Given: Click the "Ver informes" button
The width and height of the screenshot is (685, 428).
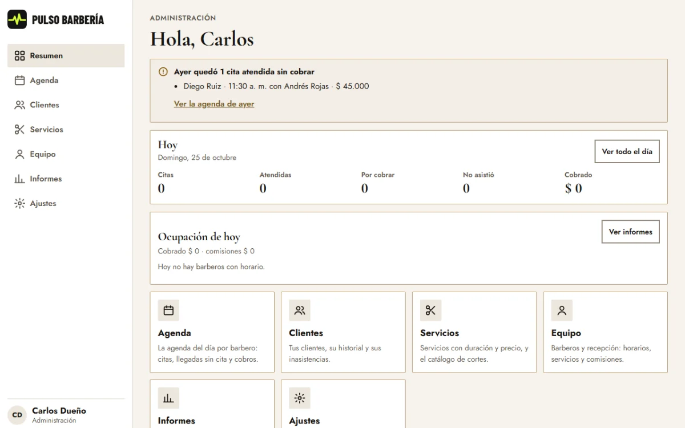Looking at the screenshot, I should [630, 232].
